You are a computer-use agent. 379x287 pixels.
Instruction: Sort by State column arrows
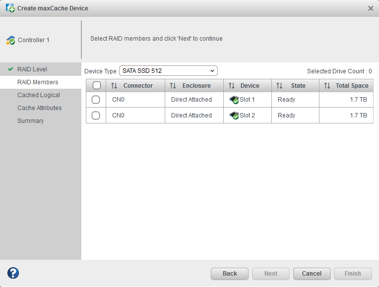(x=279, y=86)
